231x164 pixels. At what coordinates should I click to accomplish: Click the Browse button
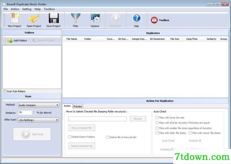[138, 119]
